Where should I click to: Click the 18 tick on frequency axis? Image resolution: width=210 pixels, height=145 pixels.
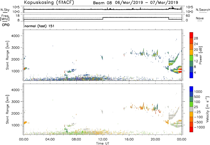pos(17,16)
